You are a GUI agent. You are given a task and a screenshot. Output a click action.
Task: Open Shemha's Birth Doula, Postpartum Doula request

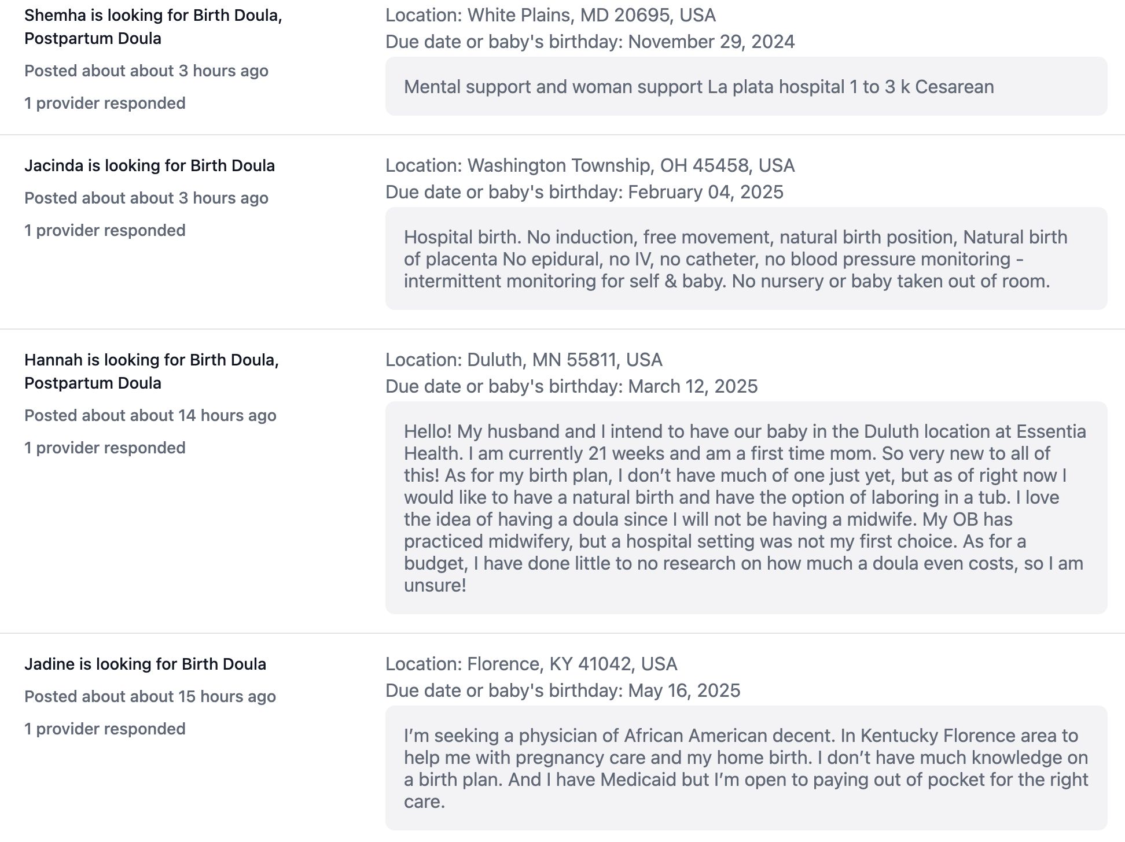(x=153, y=27)
